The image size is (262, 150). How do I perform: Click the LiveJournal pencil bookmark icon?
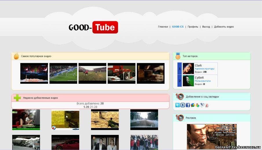pyautogui.click(x=202, y=105)
